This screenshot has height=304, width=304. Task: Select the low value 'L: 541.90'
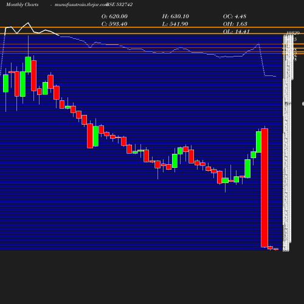coord(175,24)
